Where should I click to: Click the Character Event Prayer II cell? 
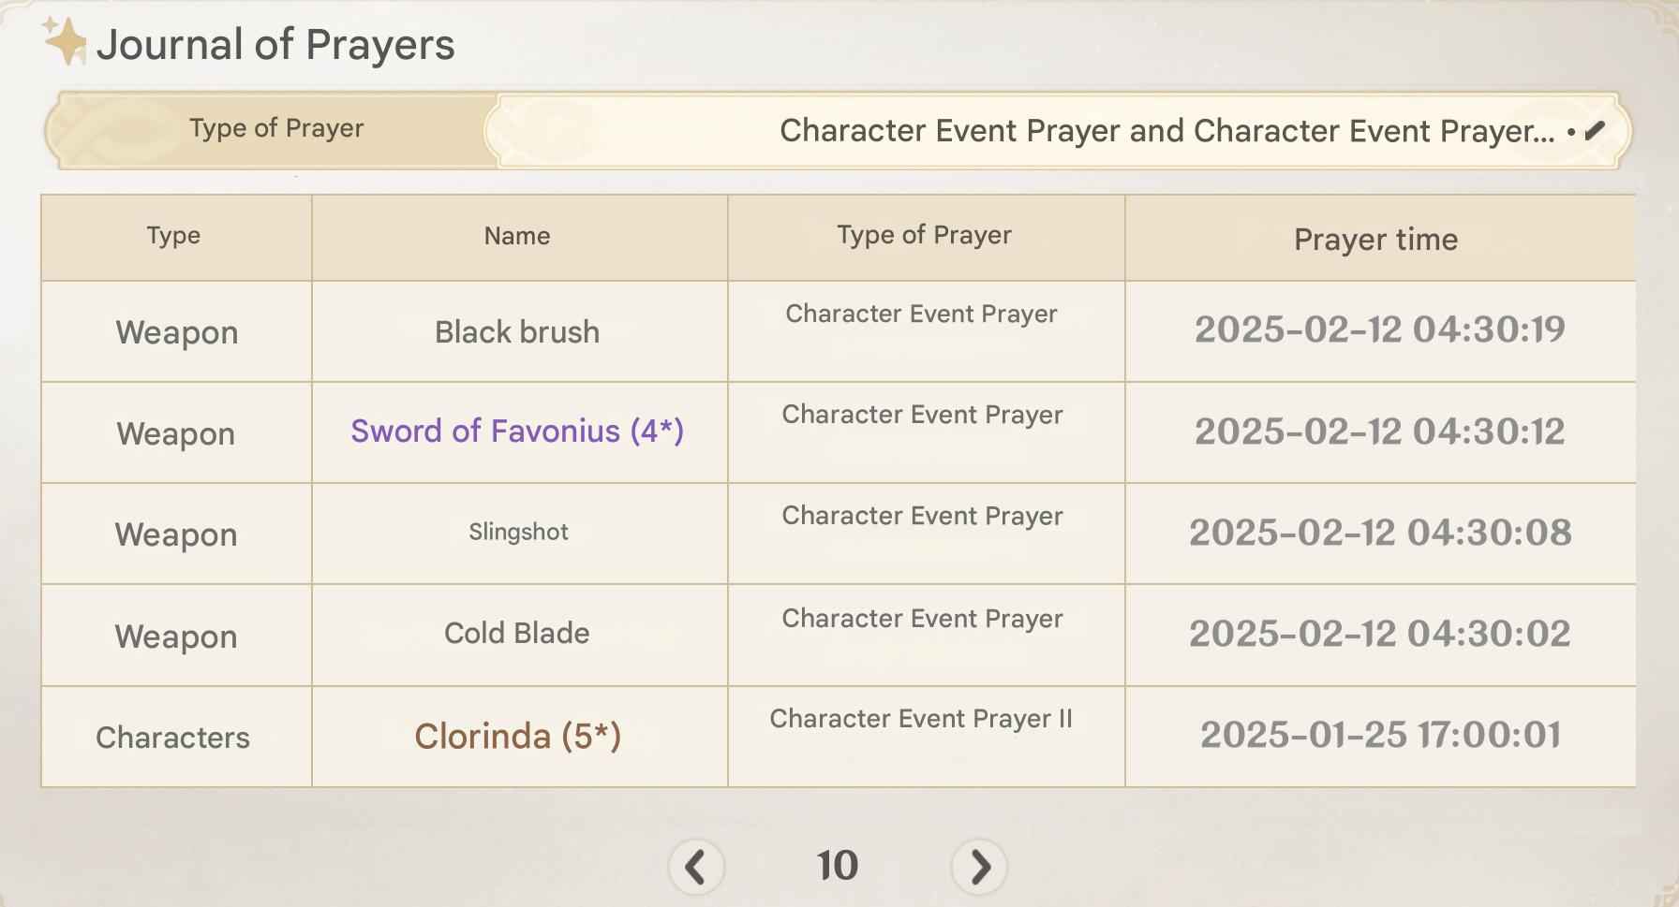click(921, 719)
